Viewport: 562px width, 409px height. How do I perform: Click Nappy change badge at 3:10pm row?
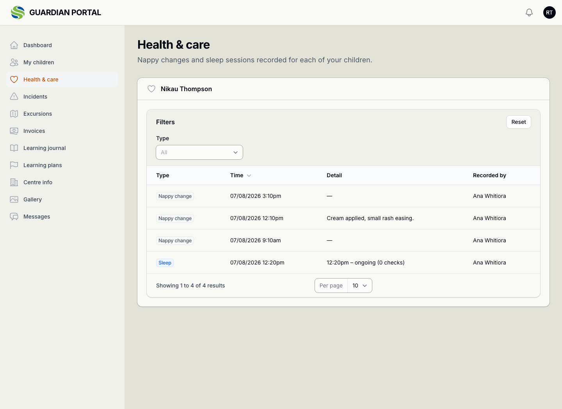[175, 196]
